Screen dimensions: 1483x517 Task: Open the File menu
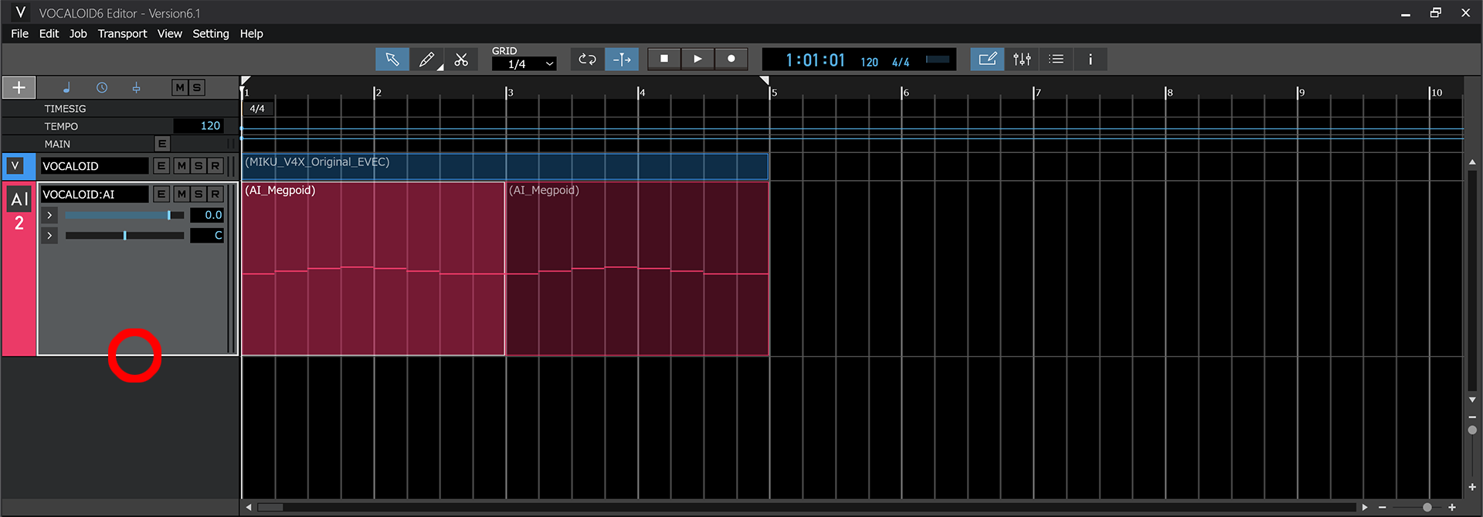(x=19, y=34)
